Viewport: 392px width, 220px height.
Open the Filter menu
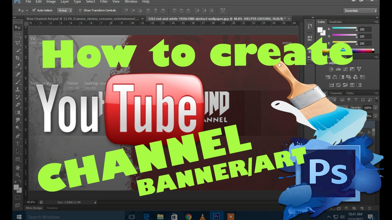click(104, 2)
